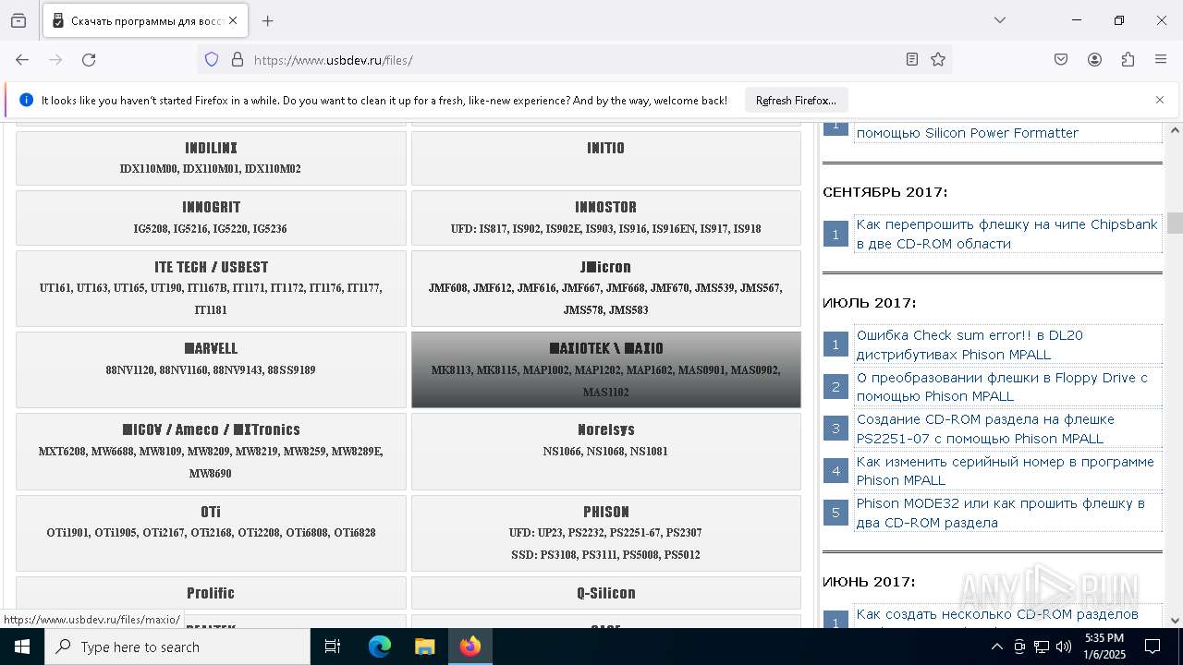Screen dimensions: 1183x665
Task: Open the JMicron controller category
Action: 606,288
